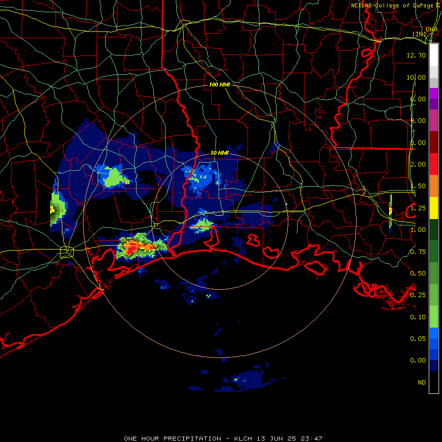Click the 0.05 legend value

tap(418, 338)
